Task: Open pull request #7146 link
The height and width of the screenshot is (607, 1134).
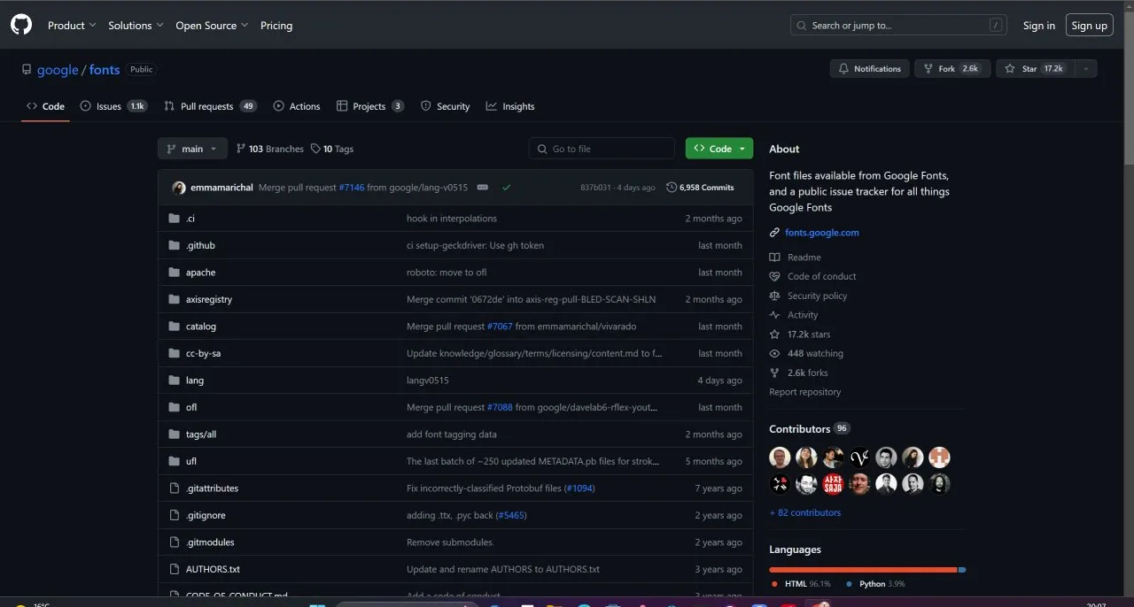Action: (x=351, y=188)
